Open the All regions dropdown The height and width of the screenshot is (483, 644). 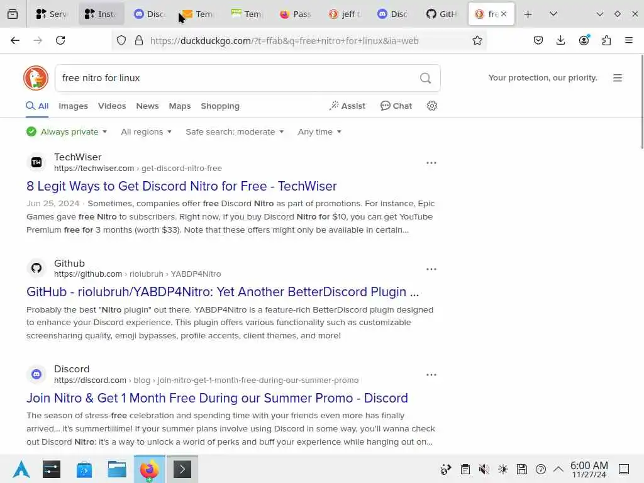[x=146, y=132]
